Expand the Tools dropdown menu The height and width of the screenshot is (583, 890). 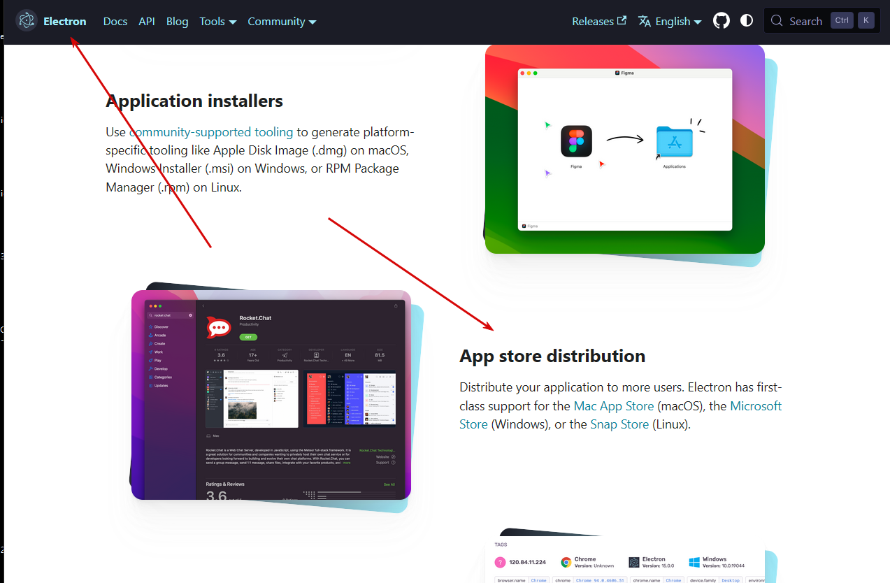click(x=217, y=21)
